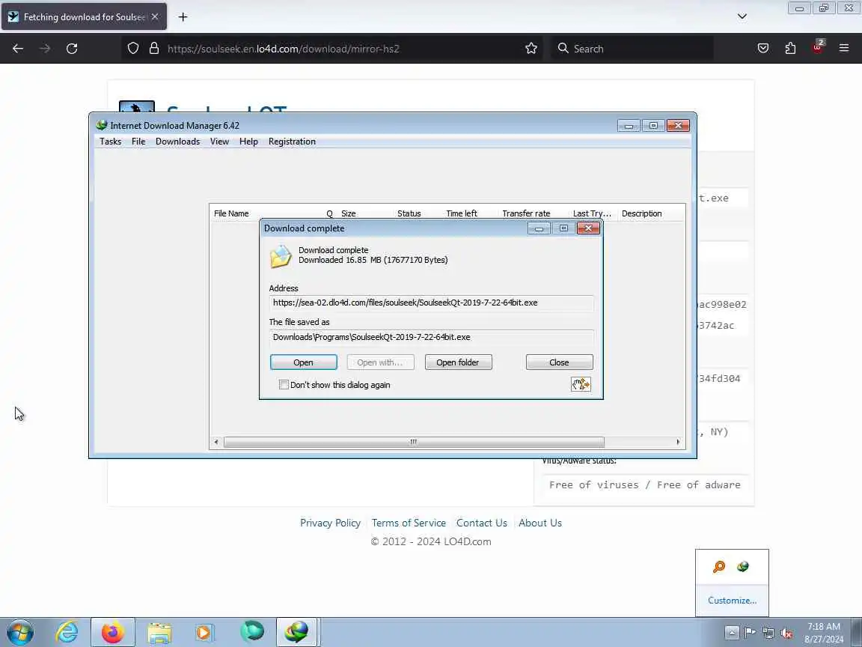The width and height of the screenshot is (862, 647).
Task: Click the IDM icon in tray popup
Action: click(x=743, y=567)
